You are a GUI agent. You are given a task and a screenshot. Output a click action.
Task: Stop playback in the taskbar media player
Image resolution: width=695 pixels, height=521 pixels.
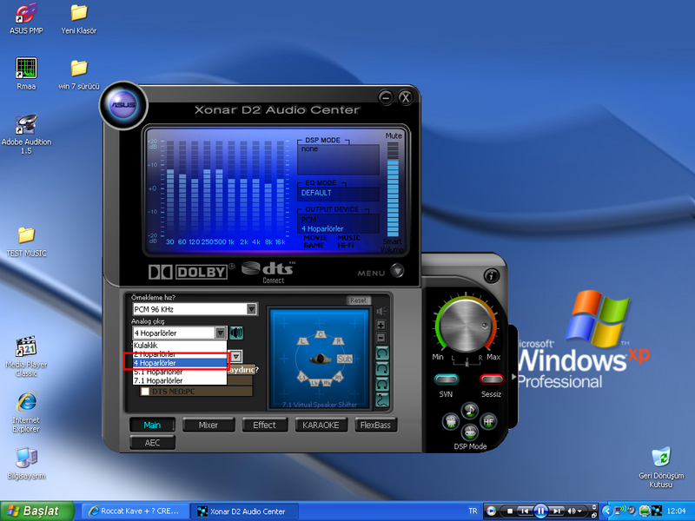pos(510,511)
